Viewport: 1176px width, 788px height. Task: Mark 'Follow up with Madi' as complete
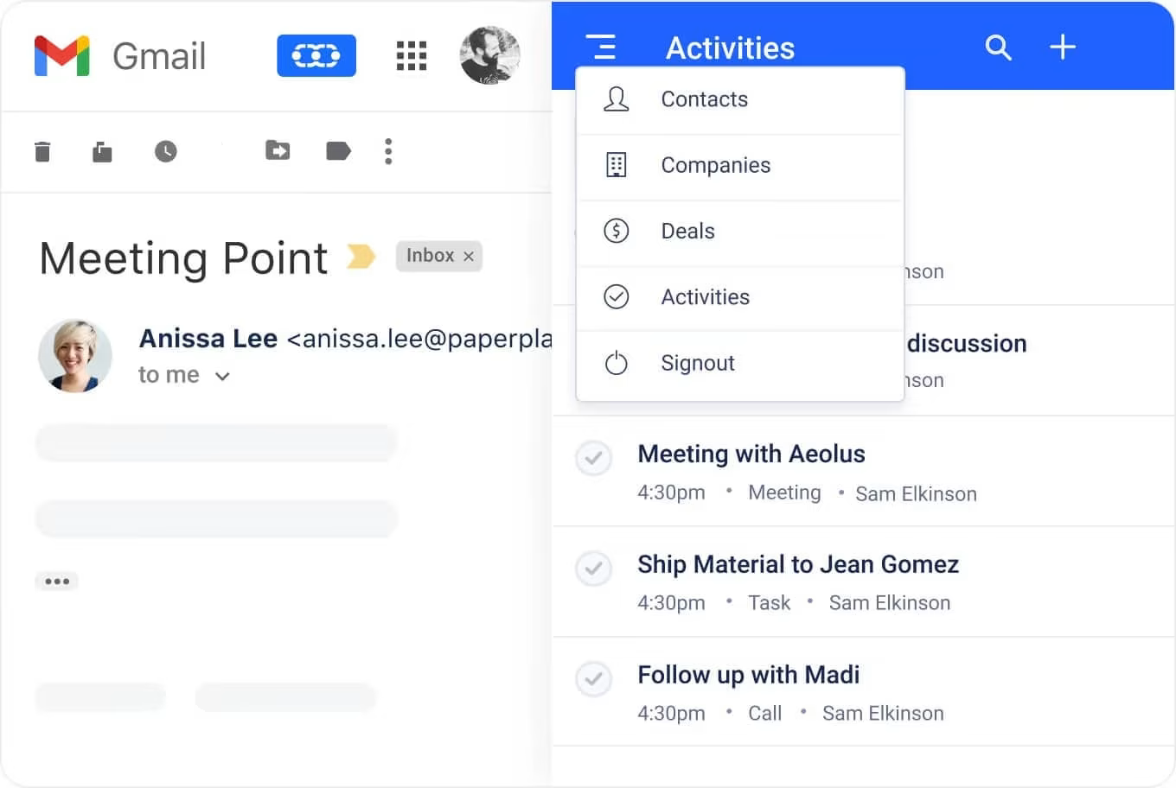[x=594, y=679]
